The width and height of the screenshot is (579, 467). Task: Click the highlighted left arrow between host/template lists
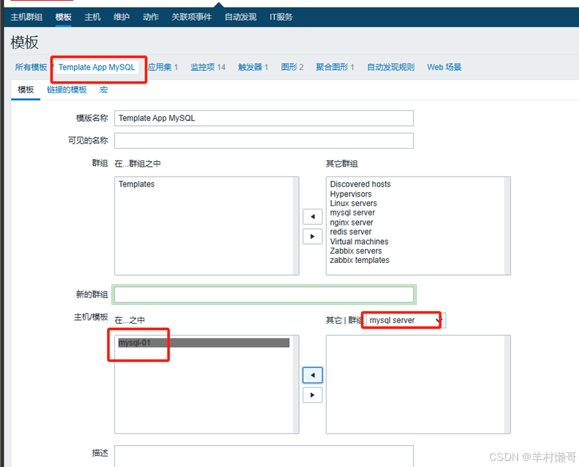tap(313, 375)
